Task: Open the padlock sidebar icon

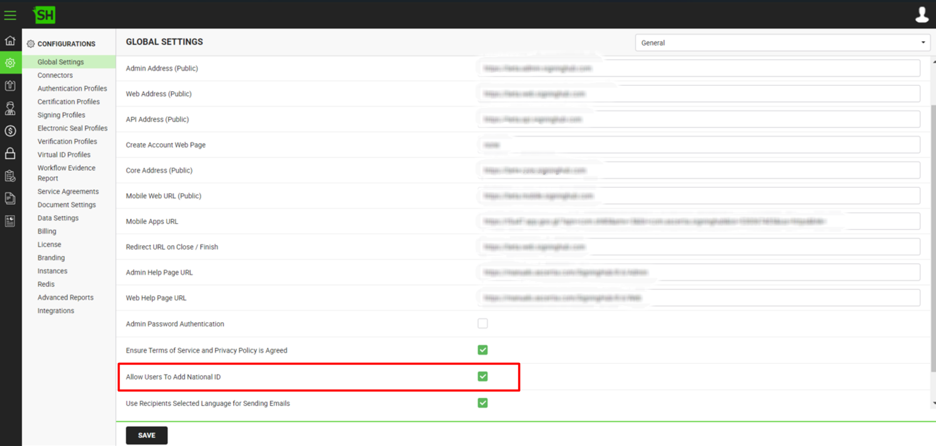Action: point(10,154)
